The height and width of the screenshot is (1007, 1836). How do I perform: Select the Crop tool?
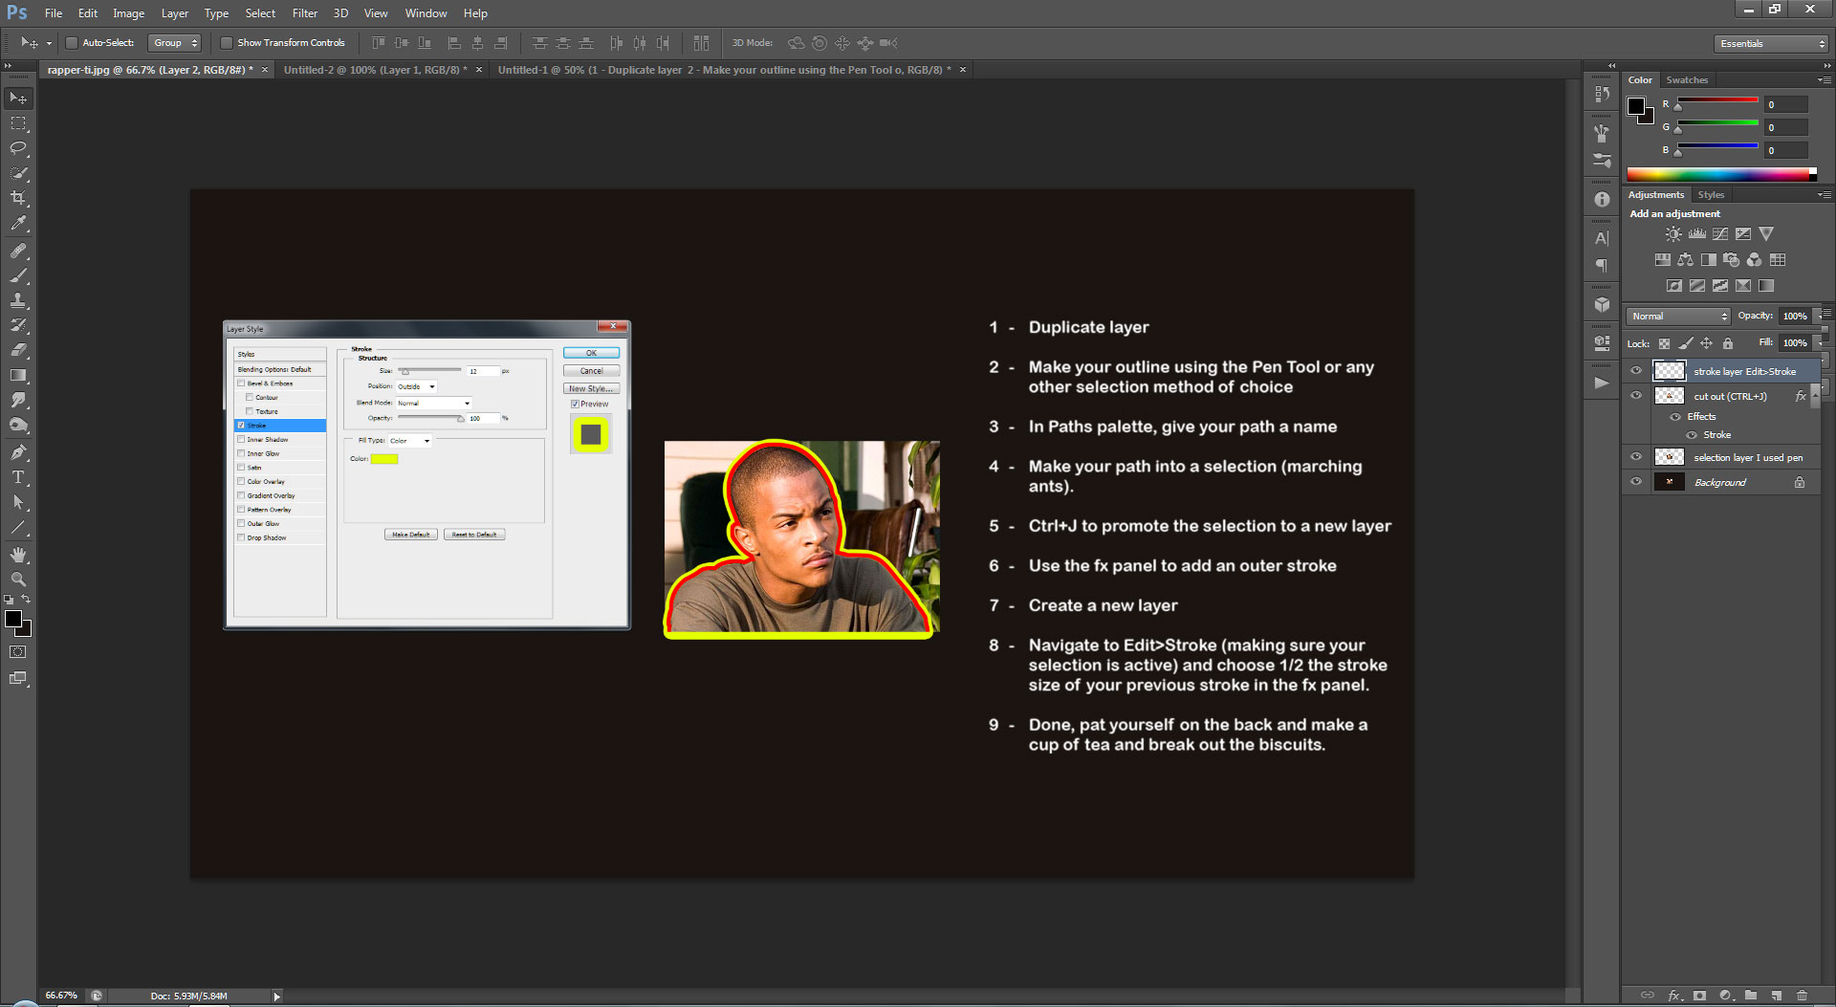(x=18, y=198)
